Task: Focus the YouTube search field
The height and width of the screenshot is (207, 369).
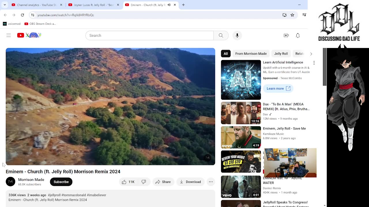Action: pos(149,35)
